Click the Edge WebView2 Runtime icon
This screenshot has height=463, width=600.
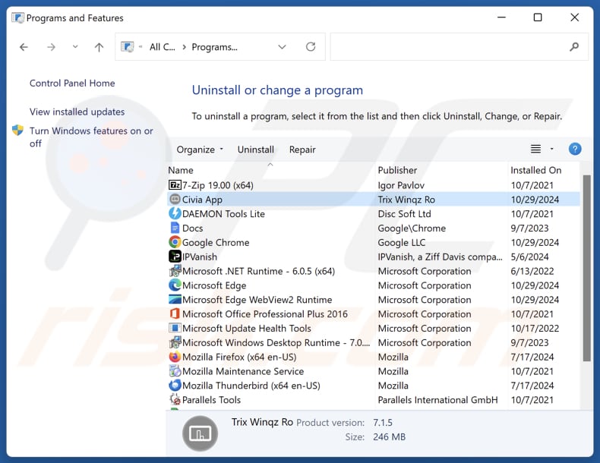[x=175, y=299]
